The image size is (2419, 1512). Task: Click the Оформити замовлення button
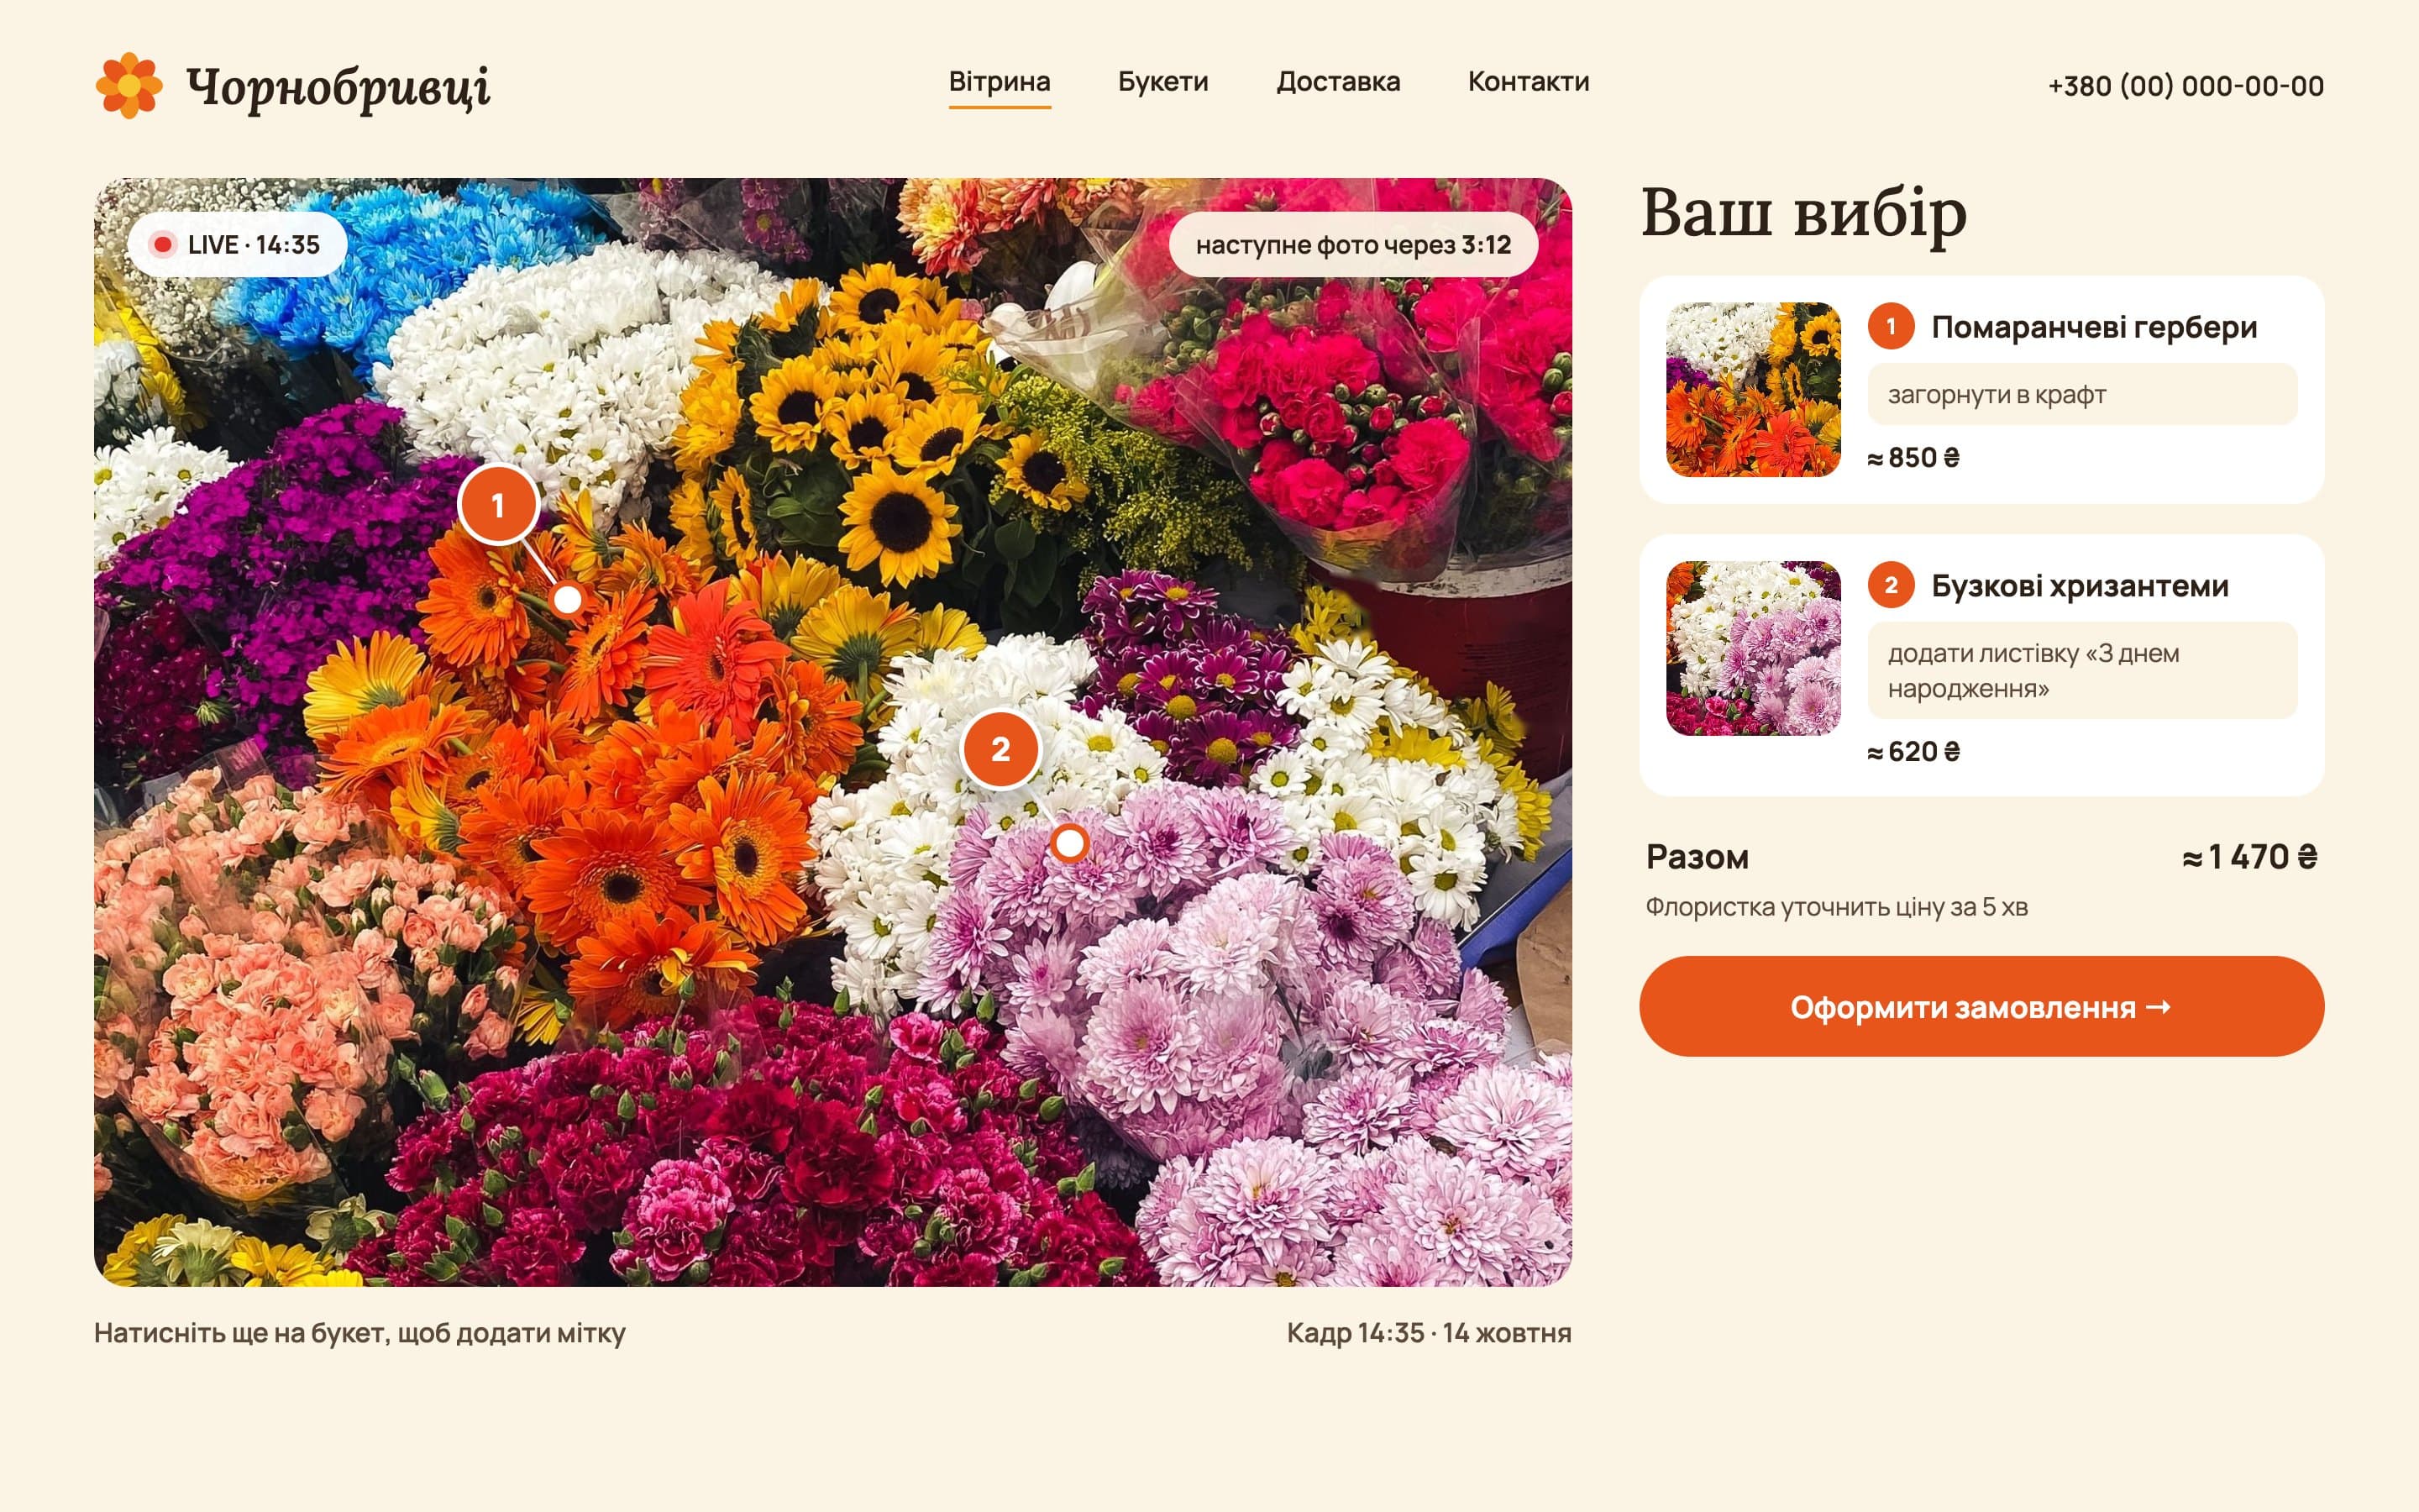1981,1006
